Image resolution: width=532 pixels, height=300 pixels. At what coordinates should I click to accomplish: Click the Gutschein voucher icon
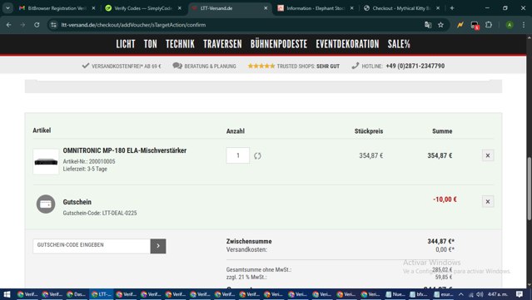(x=46, y=204)
